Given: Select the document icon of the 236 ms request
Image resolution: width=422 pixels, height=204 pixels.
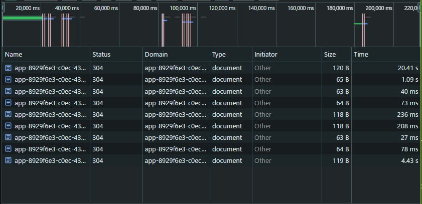Looking at the screenshot, I should tap(9, 114).
